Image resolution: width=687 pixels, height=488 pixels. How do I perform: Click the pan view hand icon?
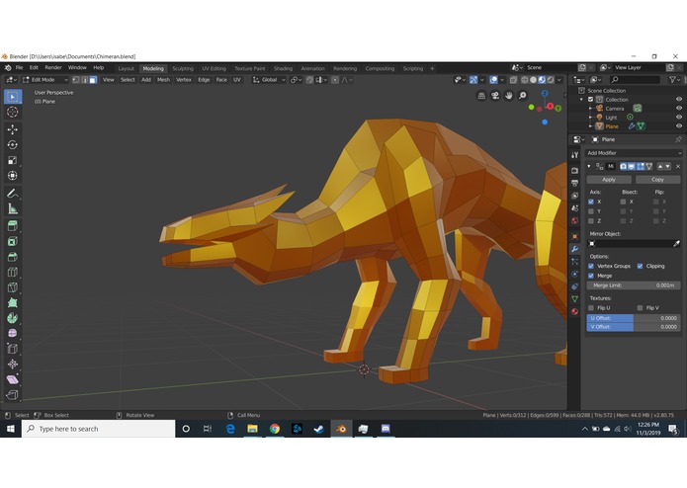(x=509, y=96)
